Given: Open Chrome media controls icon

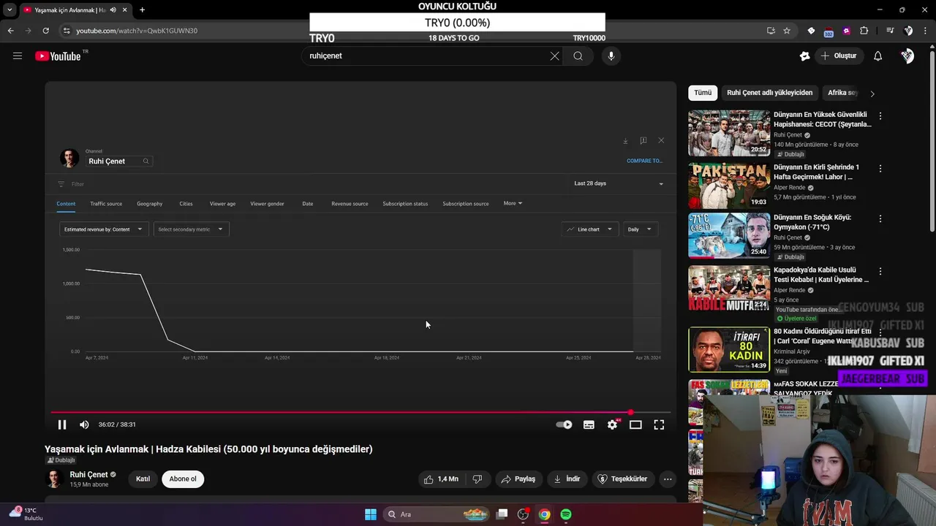Looking at the screenshot, I should click(x=890, y=31).
